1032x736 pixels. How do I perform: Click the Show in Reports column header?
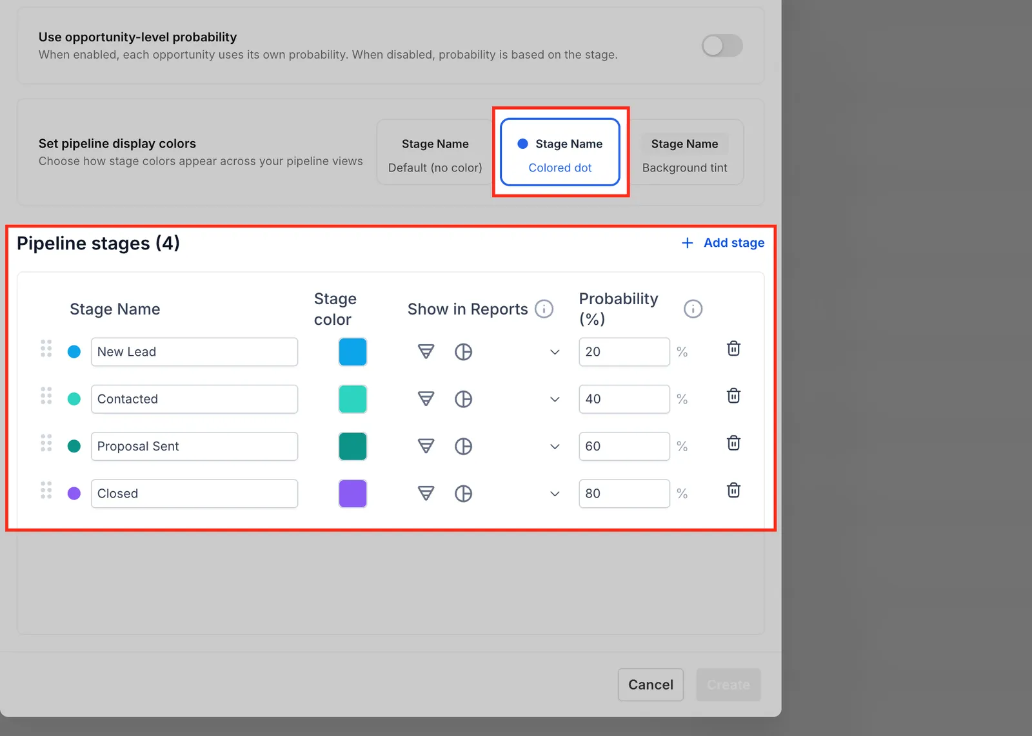pyautogui.click(x=468, y=309)
